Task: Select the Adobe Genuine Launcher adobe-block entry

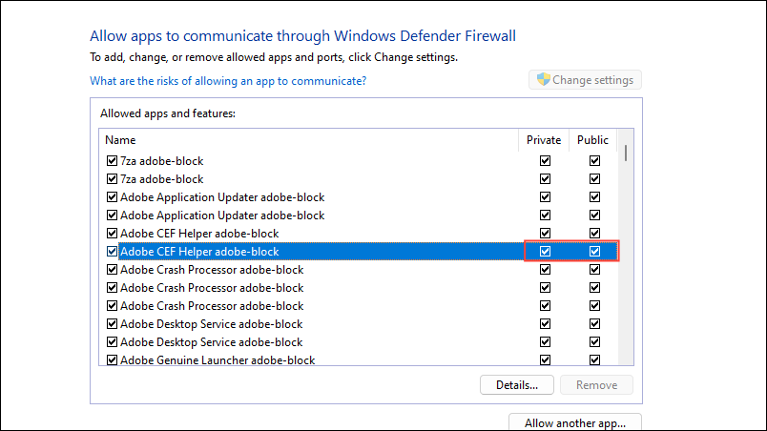Action: click(218, 360)
